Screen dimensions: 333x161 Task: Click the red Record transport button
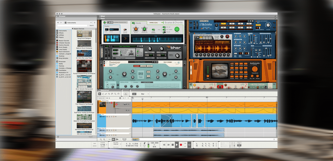tap(181, 145)
